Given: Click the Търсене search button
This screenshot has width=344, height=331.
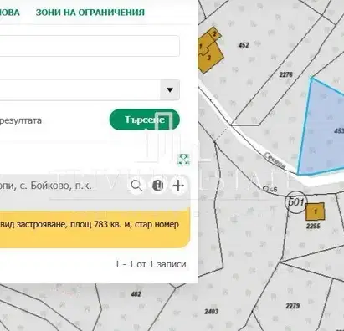Looking at the screenshot, I should [x=145, y=120].
